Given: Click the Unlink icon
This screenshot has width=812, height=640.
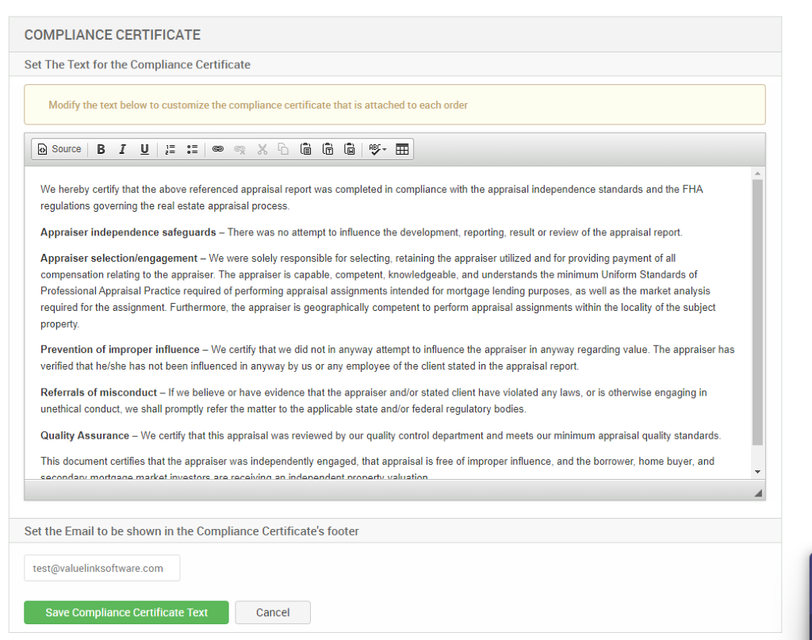Looking at the screenshot, I should click(239, 149).
